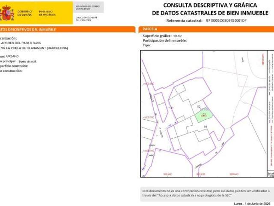Select the green highlighted parcel 03

(204, 116)
